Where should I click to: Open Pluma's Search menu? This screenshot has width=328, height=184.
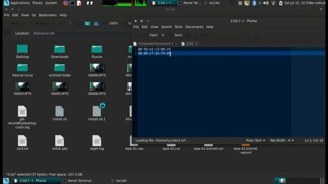[166, 27]
